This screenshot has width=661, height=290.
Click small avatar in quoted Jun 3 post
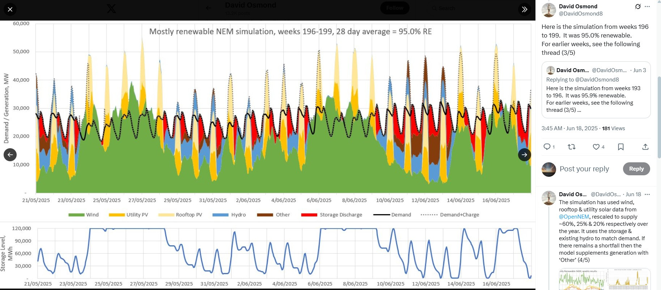coord(551,70)
